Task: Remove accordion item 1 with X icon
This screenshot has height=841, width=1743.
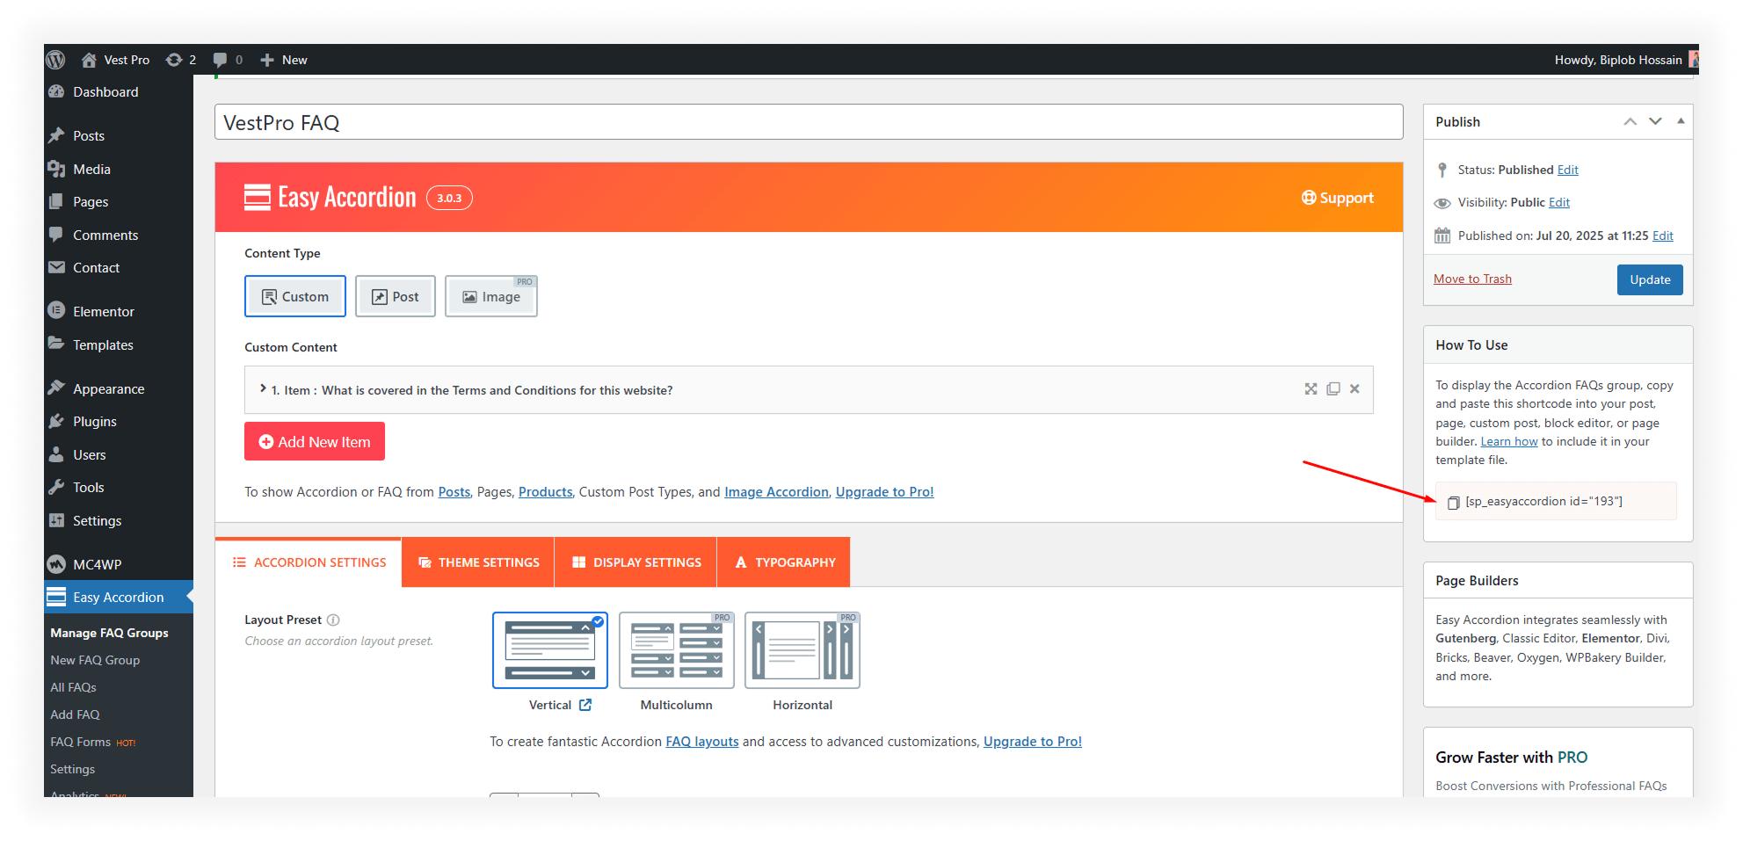Action: [1354, 388]
